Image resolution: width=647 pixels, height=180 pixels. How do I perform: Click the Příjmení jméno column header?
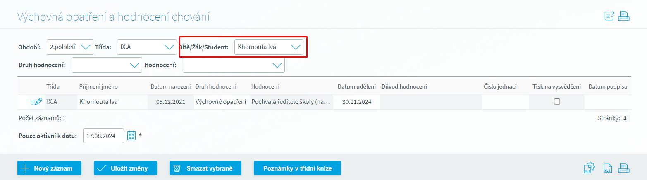[98, 86]
